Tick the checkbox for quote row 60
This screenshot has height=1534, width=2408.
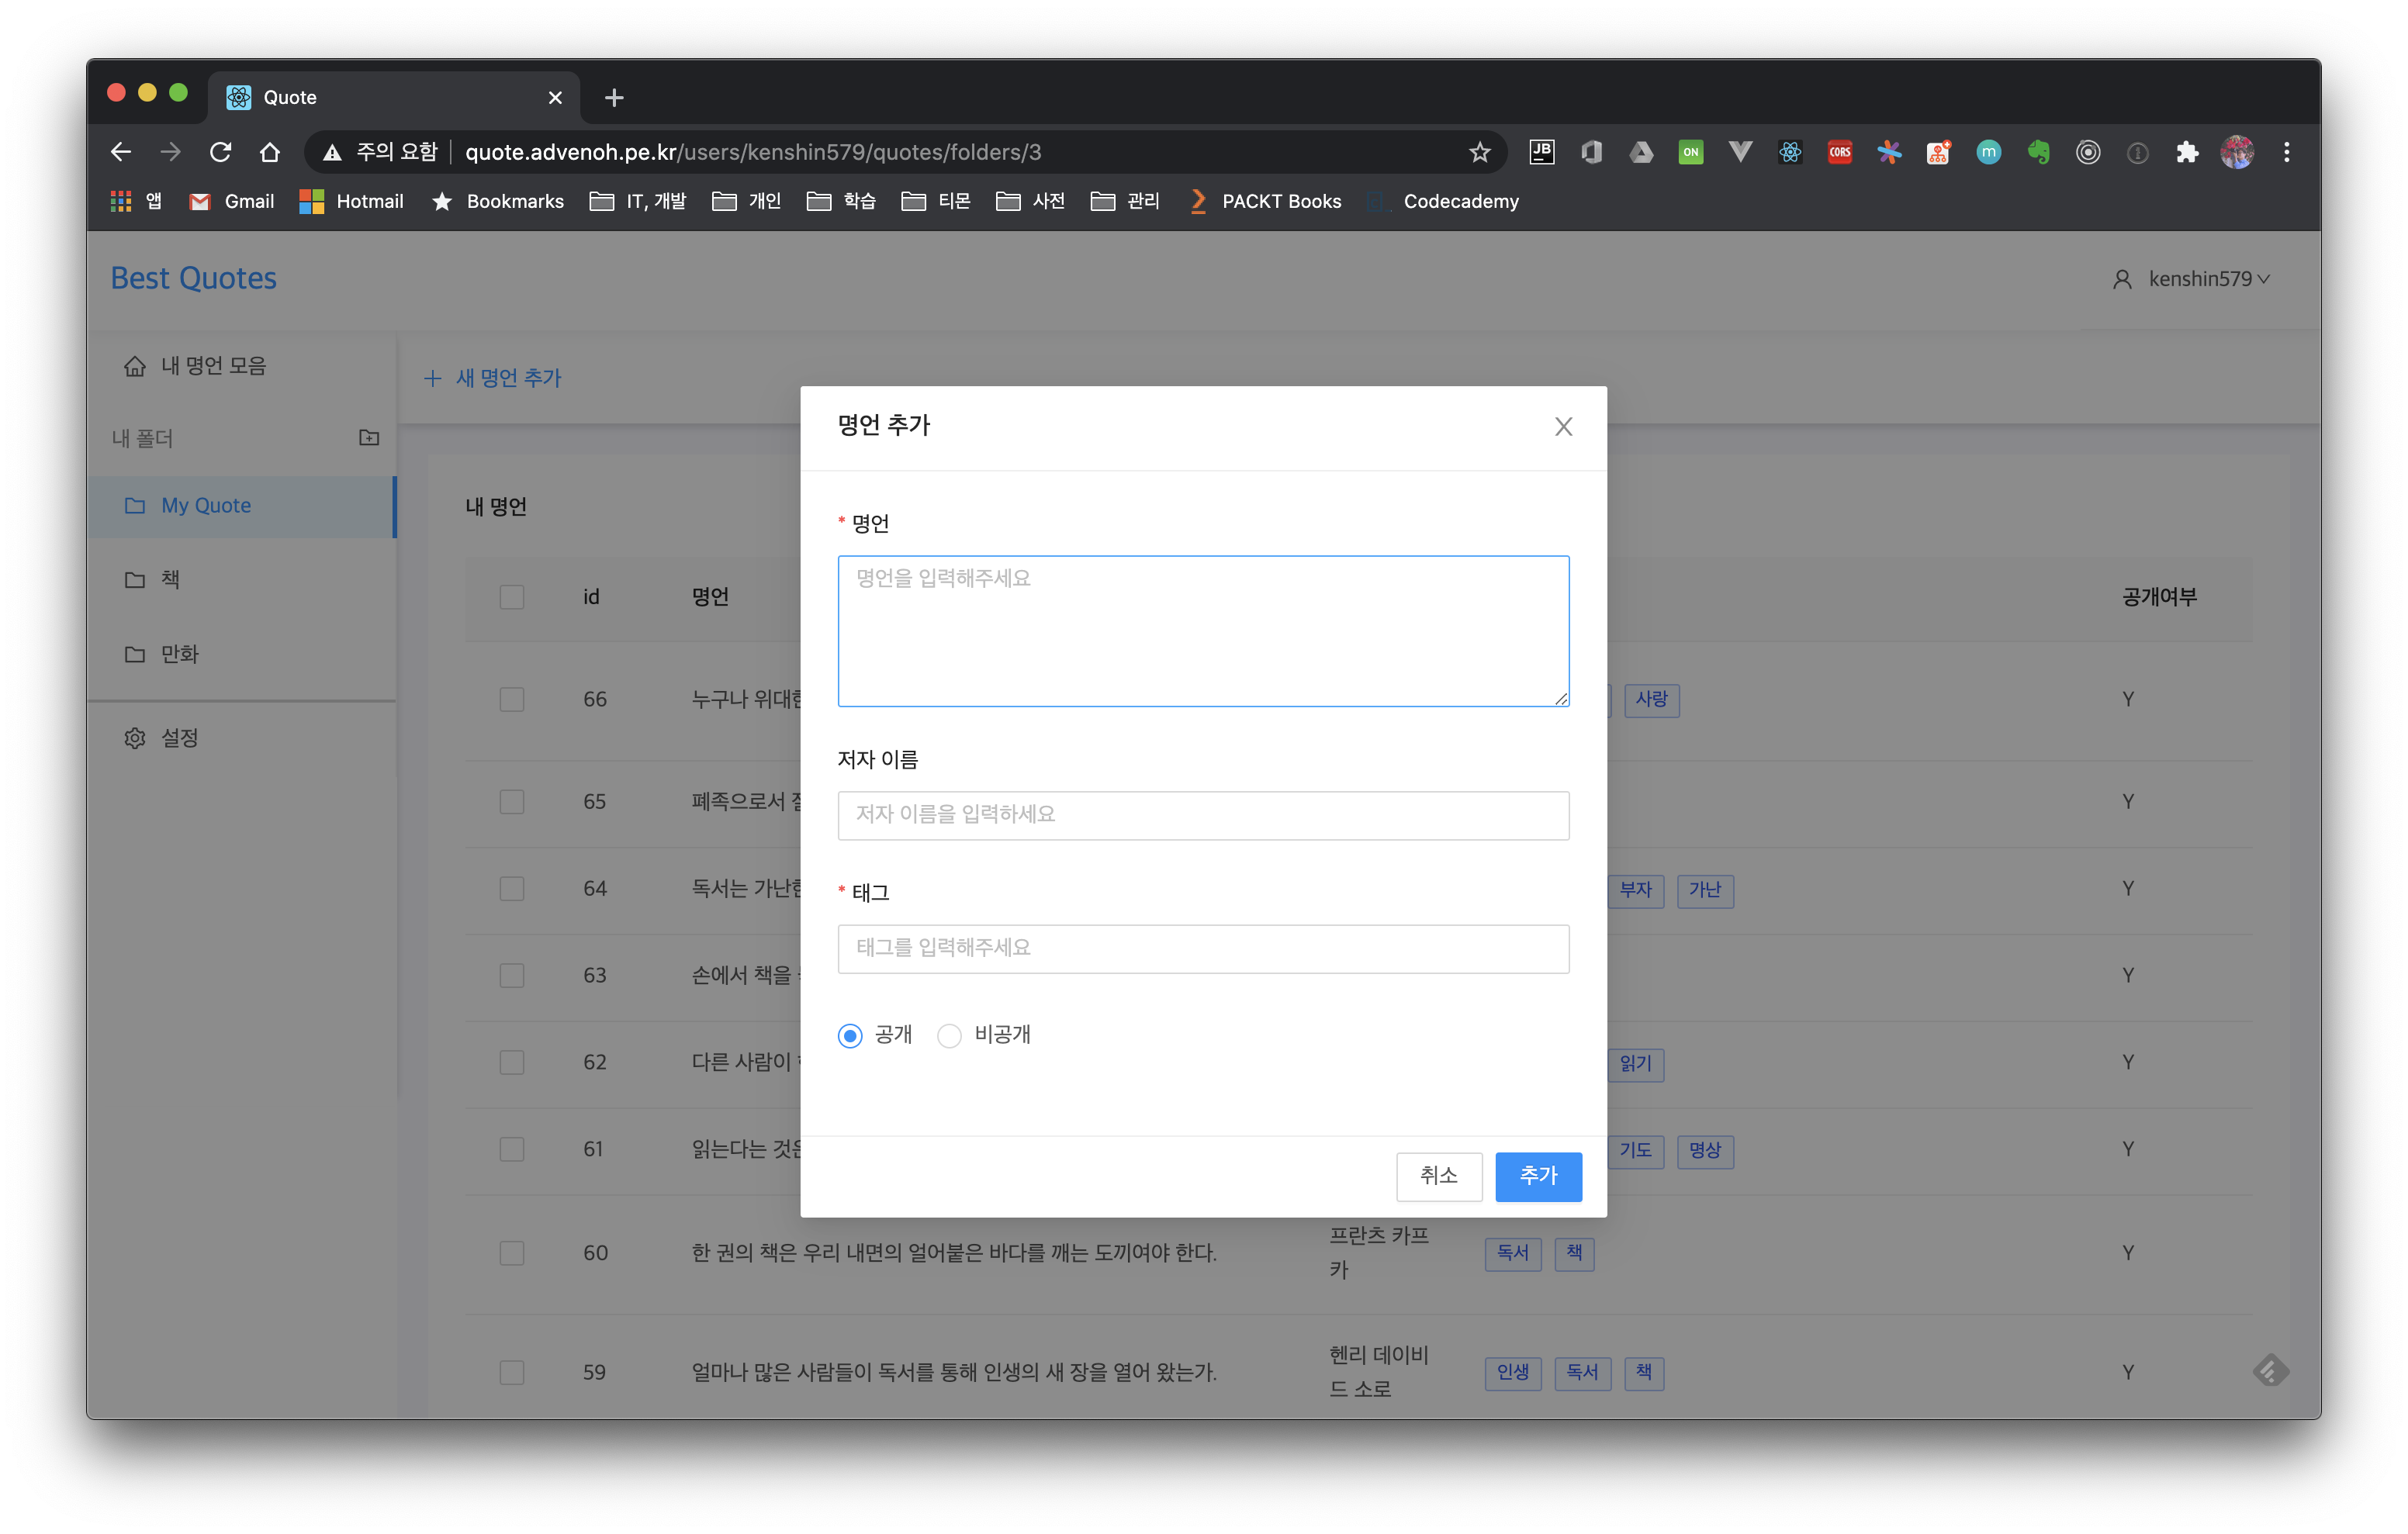[x=512, y=1253]
